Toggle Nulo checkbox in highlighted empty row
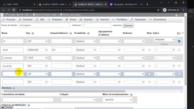The width and height of the screenshot is (194, 109). click(x=149, y=74)
